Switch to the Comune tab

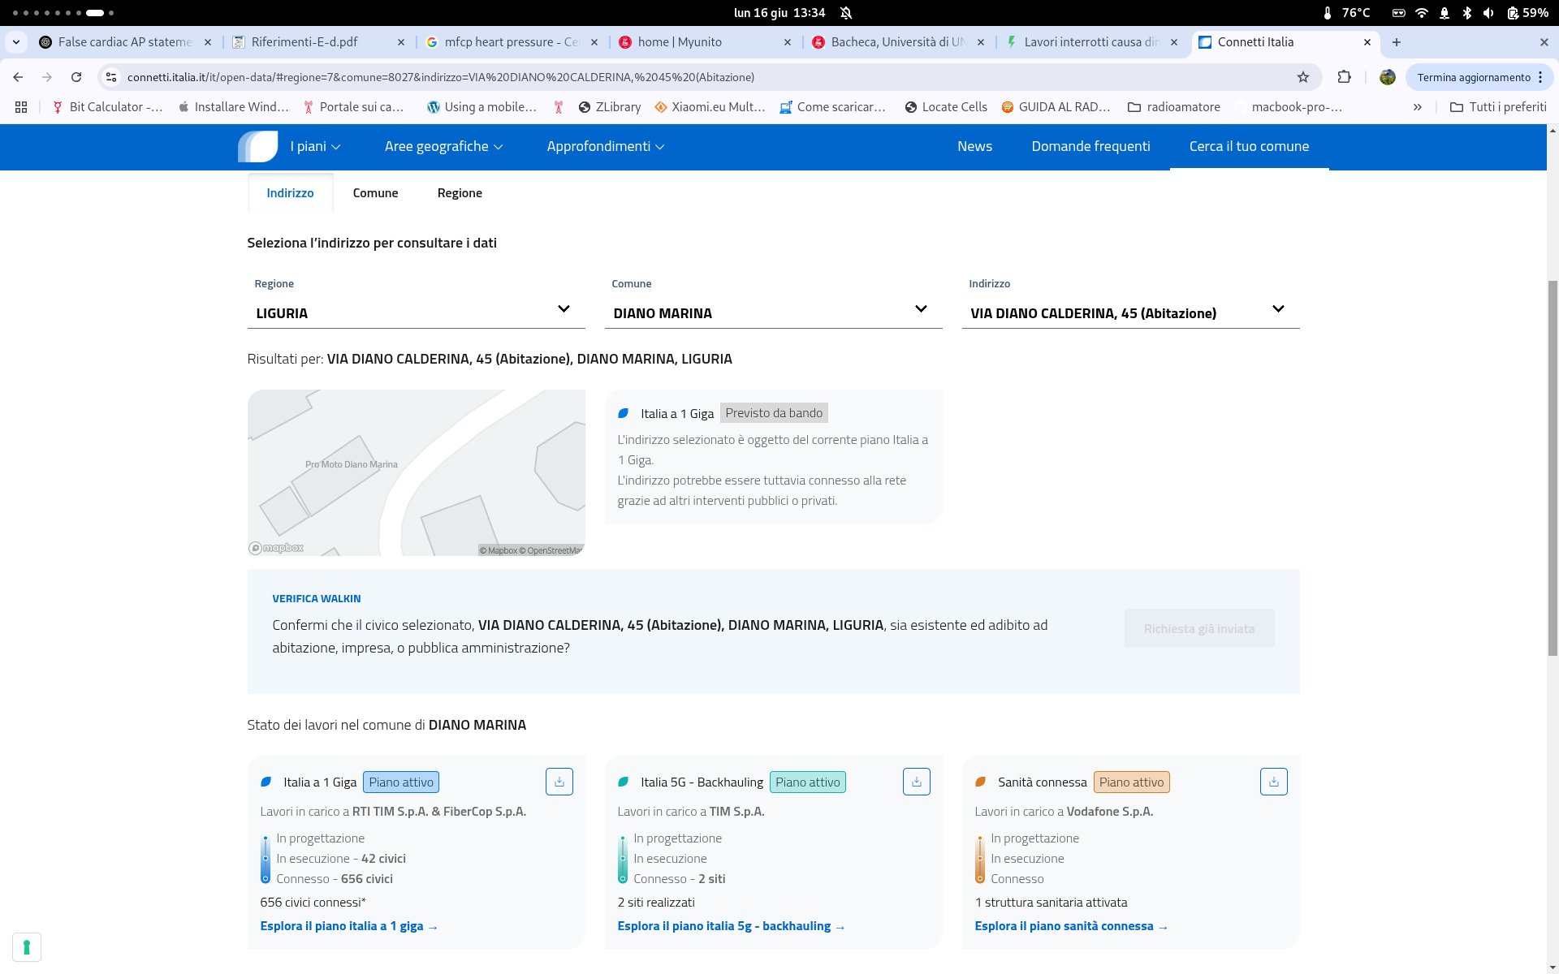[375, 193]
